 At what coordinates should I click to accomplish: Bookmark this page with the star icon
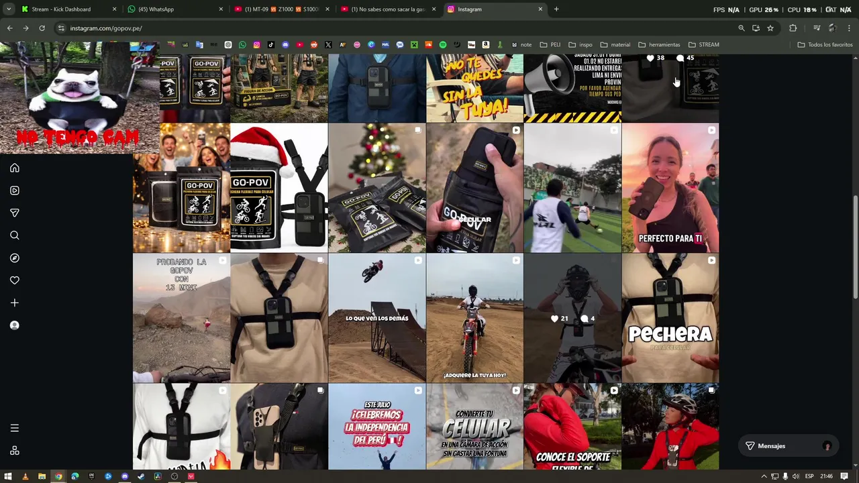(770, 28)
